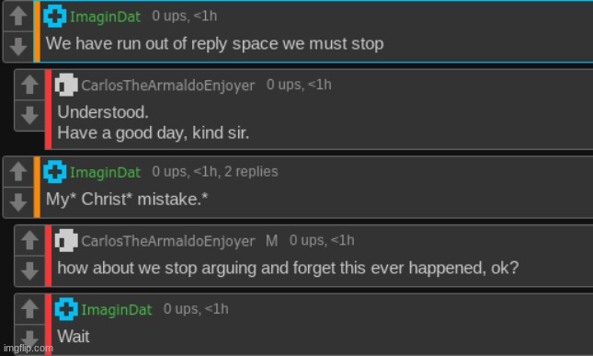Open ImaginDat profile from the top comment
Screen dimensions: 593x356
pyautogui.click(x=105, y=17)
